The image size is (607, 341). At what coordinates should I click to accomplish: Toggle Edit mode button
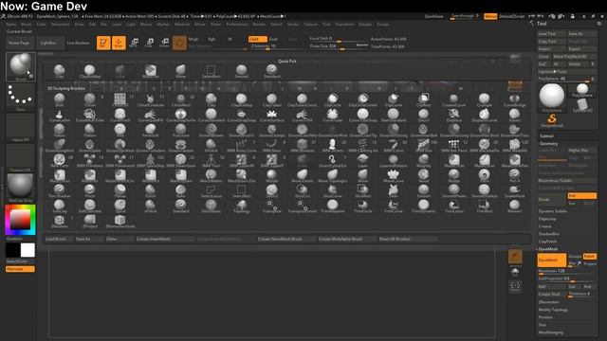tap(103, 43)
